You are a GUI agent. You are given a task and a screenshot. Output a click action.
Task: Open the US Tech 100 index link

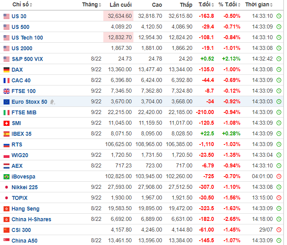click(27, 38)
